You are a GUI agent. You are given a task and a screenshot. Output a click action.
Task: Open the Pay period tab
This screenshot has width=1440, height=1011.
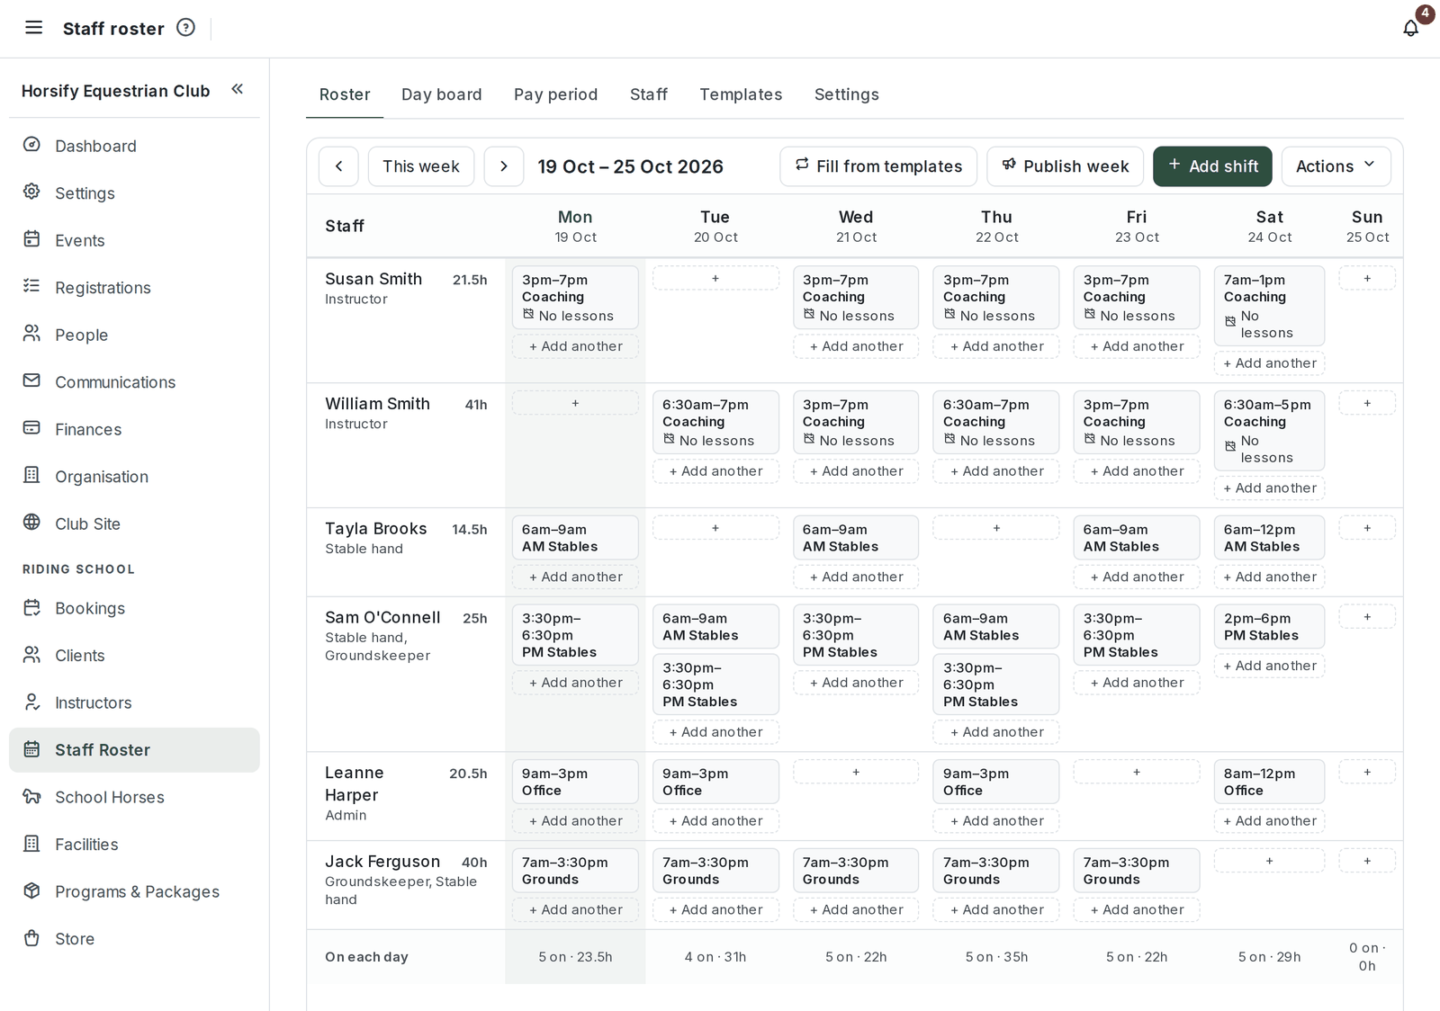(x=555, y=94)
